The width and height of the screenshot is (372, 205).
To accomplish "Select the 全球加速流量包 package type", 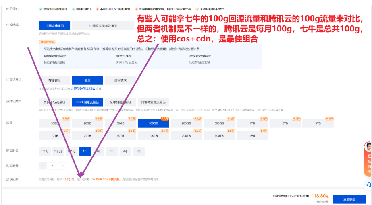I will [120, 102].
